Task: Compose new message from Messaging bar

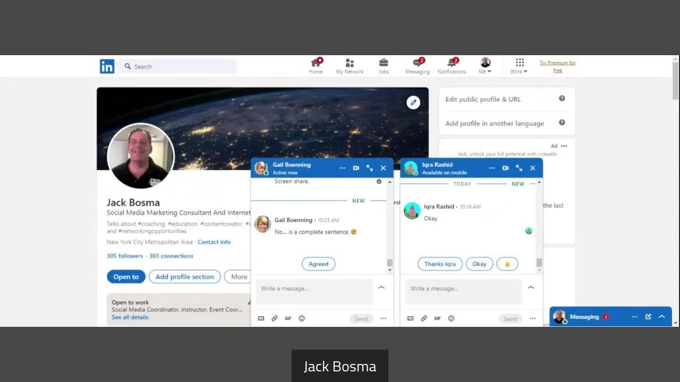Action: [648, 317]
